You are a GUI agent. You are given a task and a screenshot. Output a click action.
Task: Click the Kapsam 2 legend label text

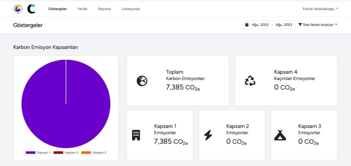click(x=72, y=153)
